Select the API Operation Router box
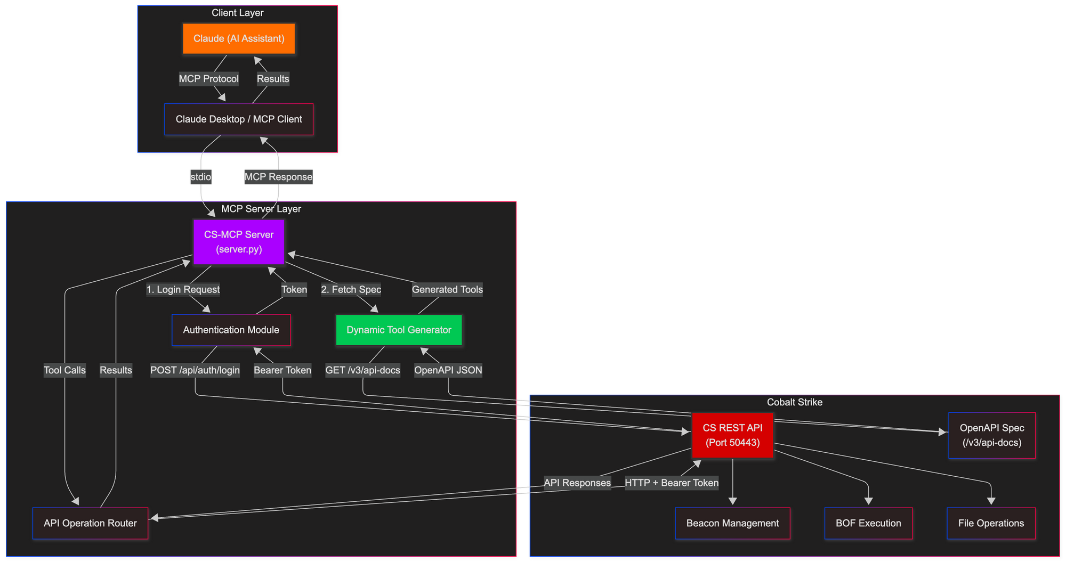This screenshot has width=1066, height=562. (90, 523)
